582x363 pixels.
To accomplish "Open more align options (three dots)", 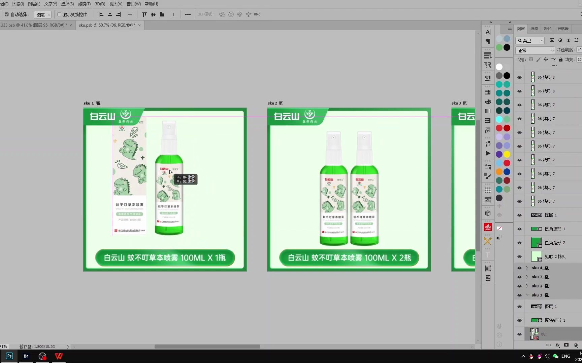I will pos(188,14).
